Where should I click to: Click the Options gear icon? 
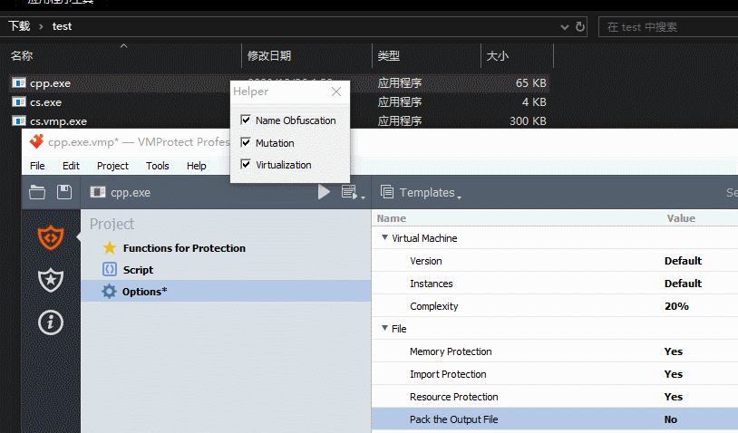pos(109,292)
